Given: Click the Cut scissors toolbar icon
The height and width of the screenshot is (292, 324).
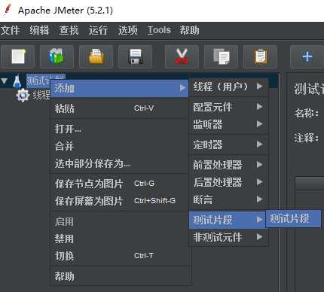Looking at the screenshot, I should tap(182, 56).
